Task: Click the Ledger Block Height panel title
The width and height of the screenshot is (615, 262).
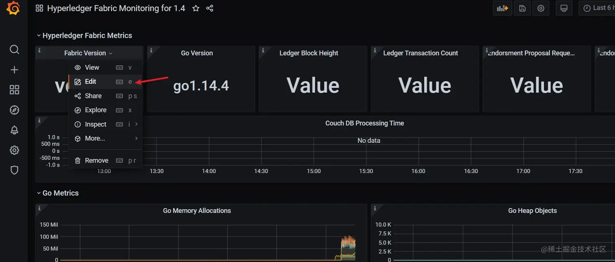Action: coord(309,53)
